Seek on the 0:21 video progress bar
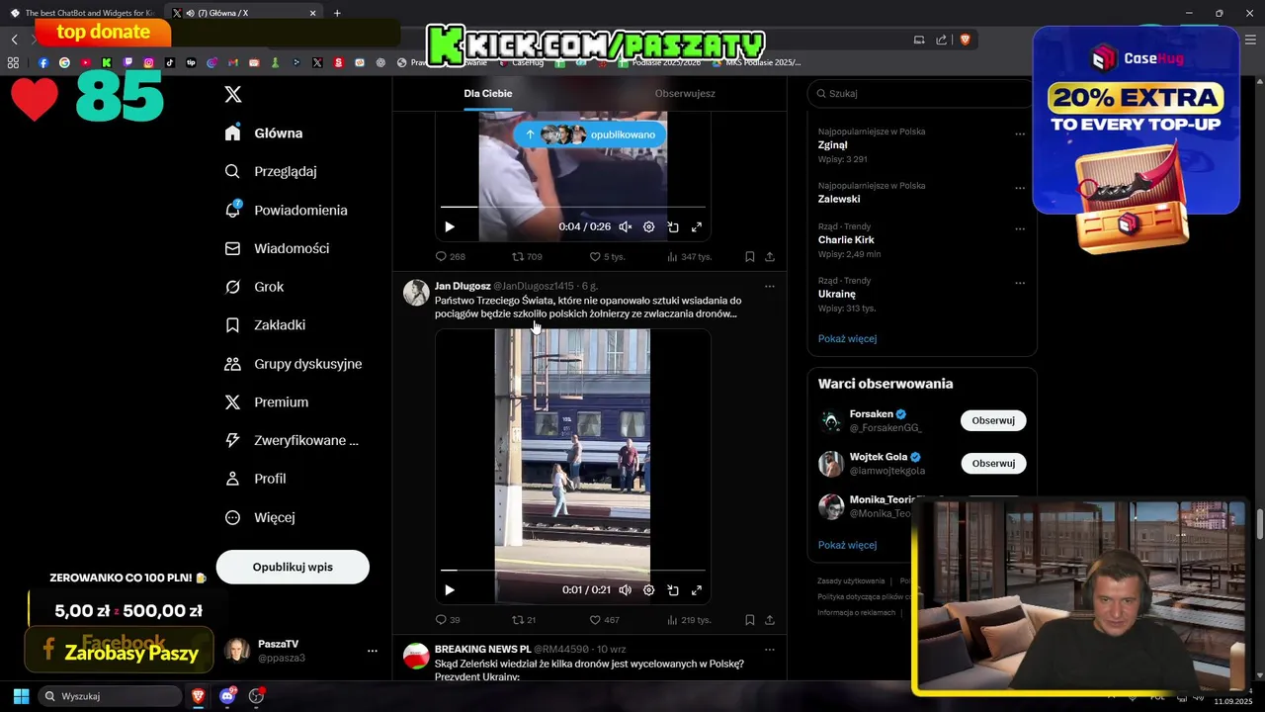This screenshot has width=1265, height=712. [573, 570]
